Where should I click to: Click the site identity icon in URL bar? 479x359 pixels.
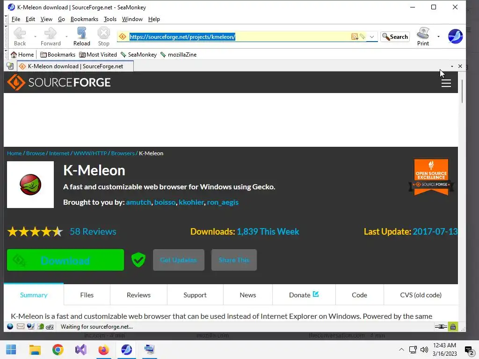coord(123,36)
